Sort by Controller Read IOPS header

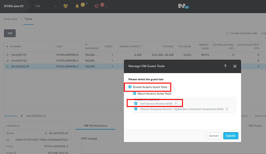tap(223, 47)
